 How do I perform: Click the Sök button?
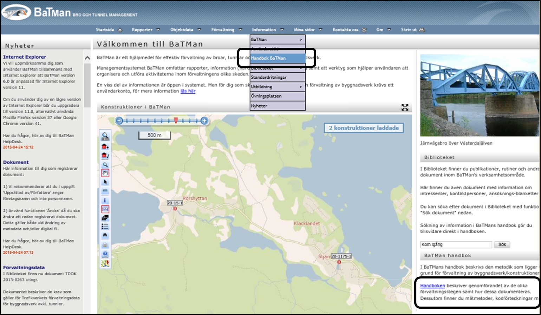point(502,245)
